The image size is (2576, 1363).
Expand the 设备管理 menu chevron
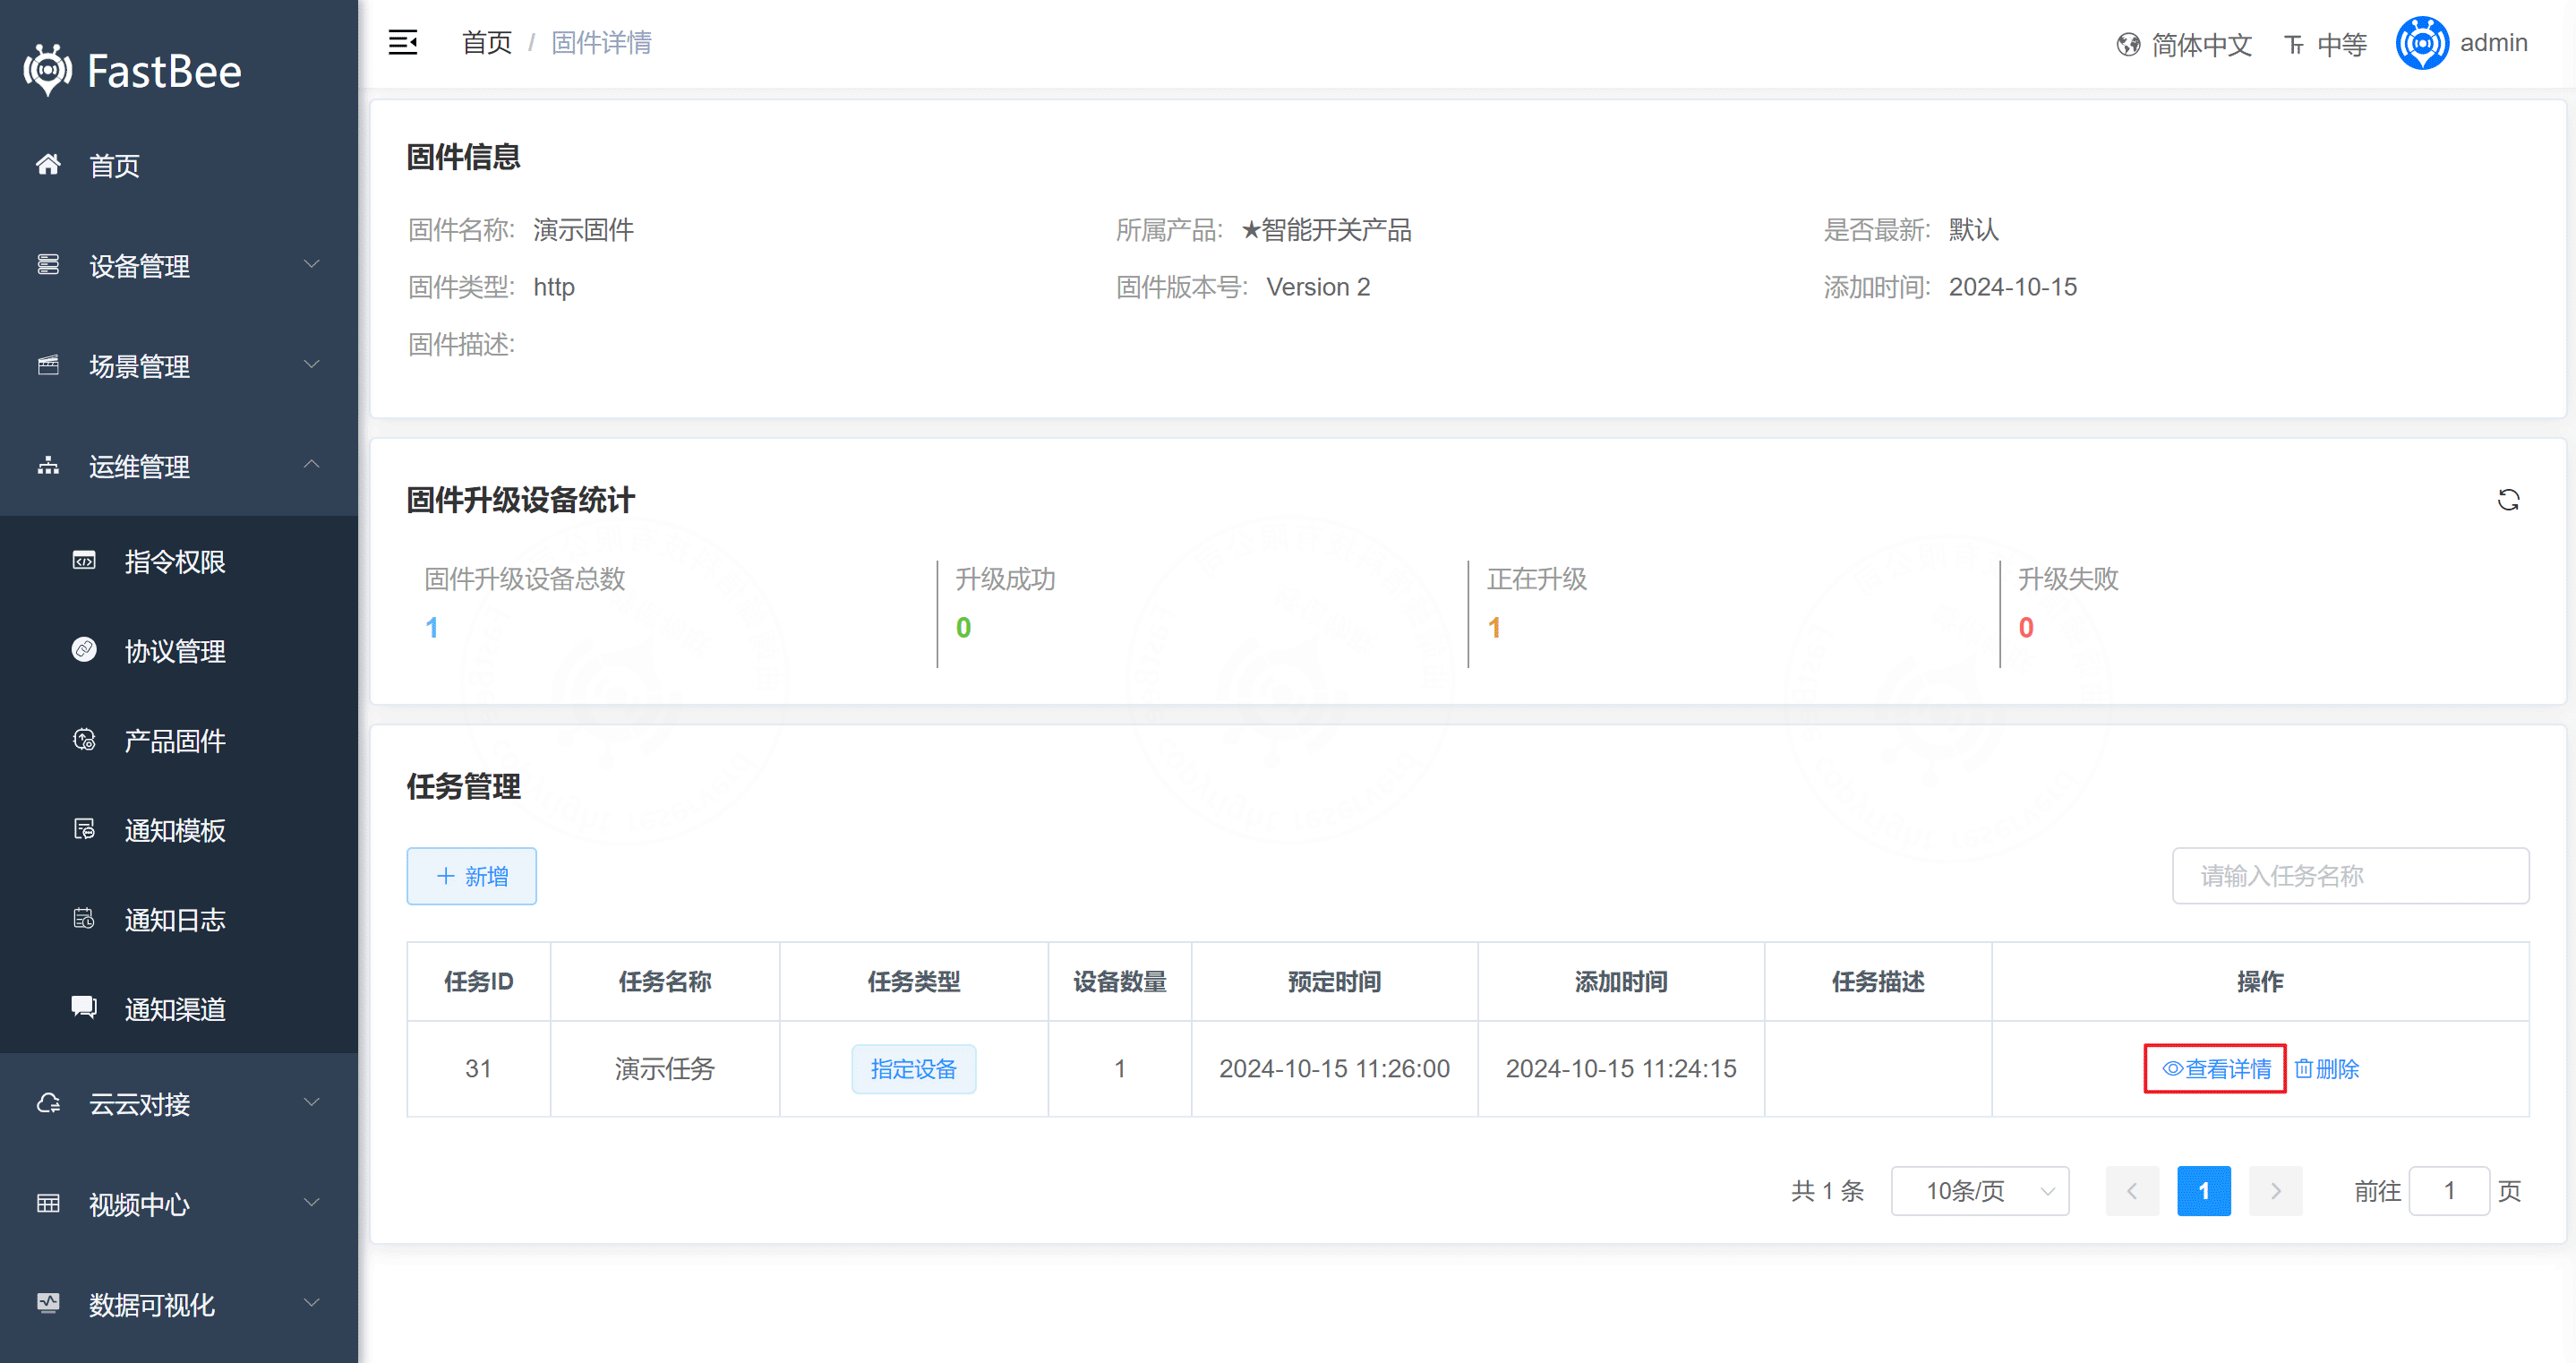pyautogui.click(x=312, y=264)
